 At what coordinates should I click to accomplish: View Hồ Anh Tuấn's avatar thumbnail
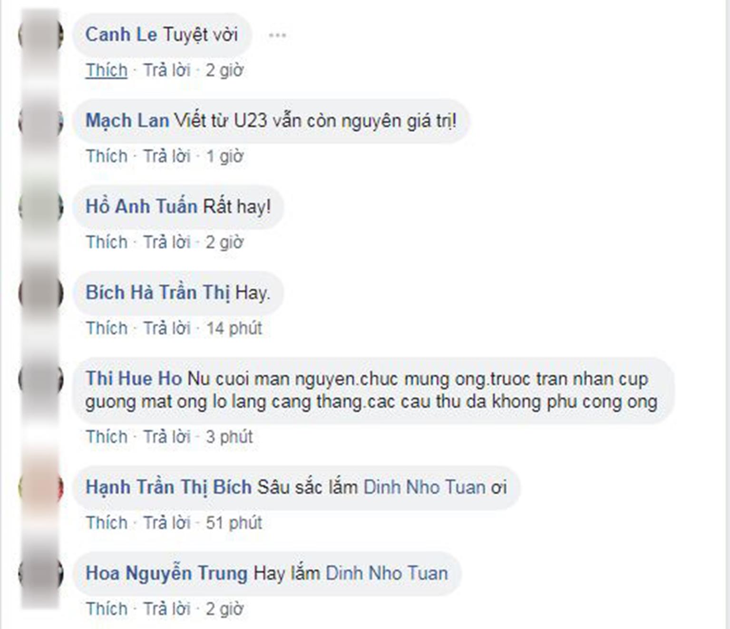coord(41,207)
